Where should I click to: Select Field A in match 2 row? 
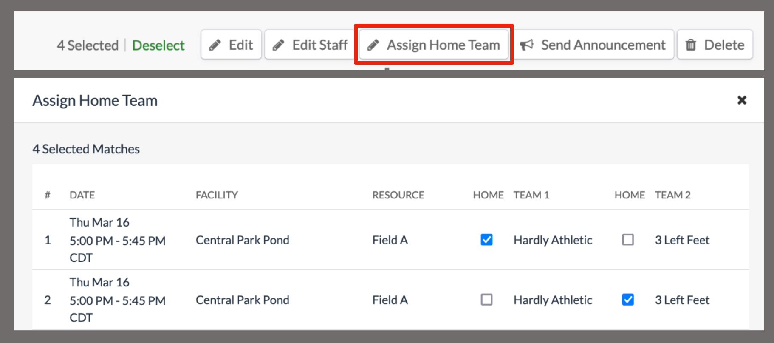point(390,300)
